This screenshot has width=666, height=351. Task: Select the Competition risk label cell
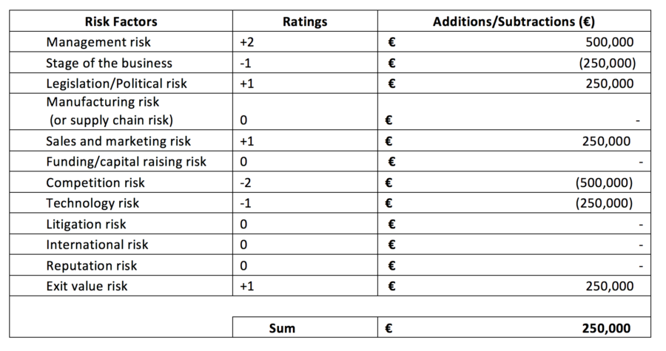(x=95, y=182)
